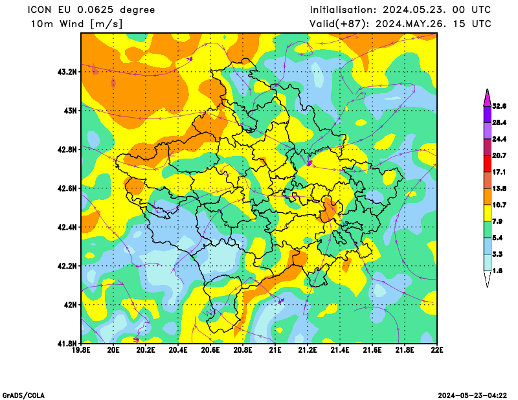Click the purple colorbar band below 32.6
518x400 pixels.
(x=488, y=115)
